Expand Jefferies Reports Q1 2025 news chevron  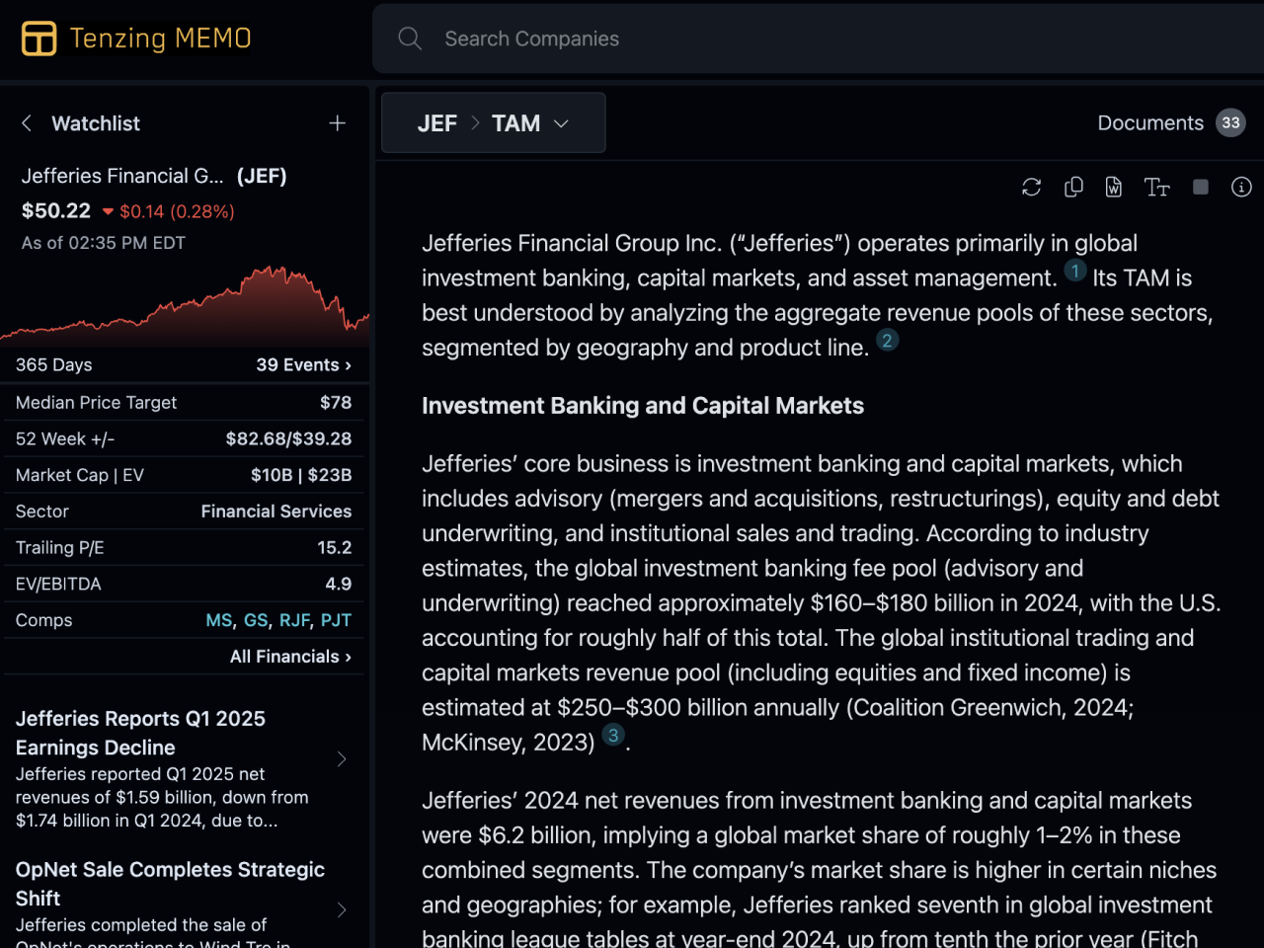point(342,758)
